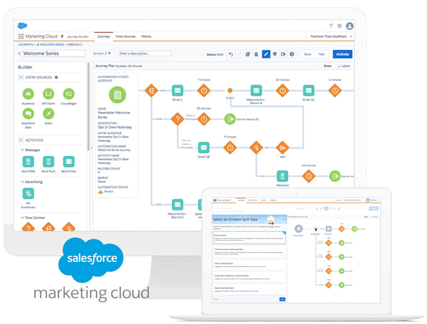Select the Ad Audiences activity icon
This screenshot has width=427, height=324.
28,194
